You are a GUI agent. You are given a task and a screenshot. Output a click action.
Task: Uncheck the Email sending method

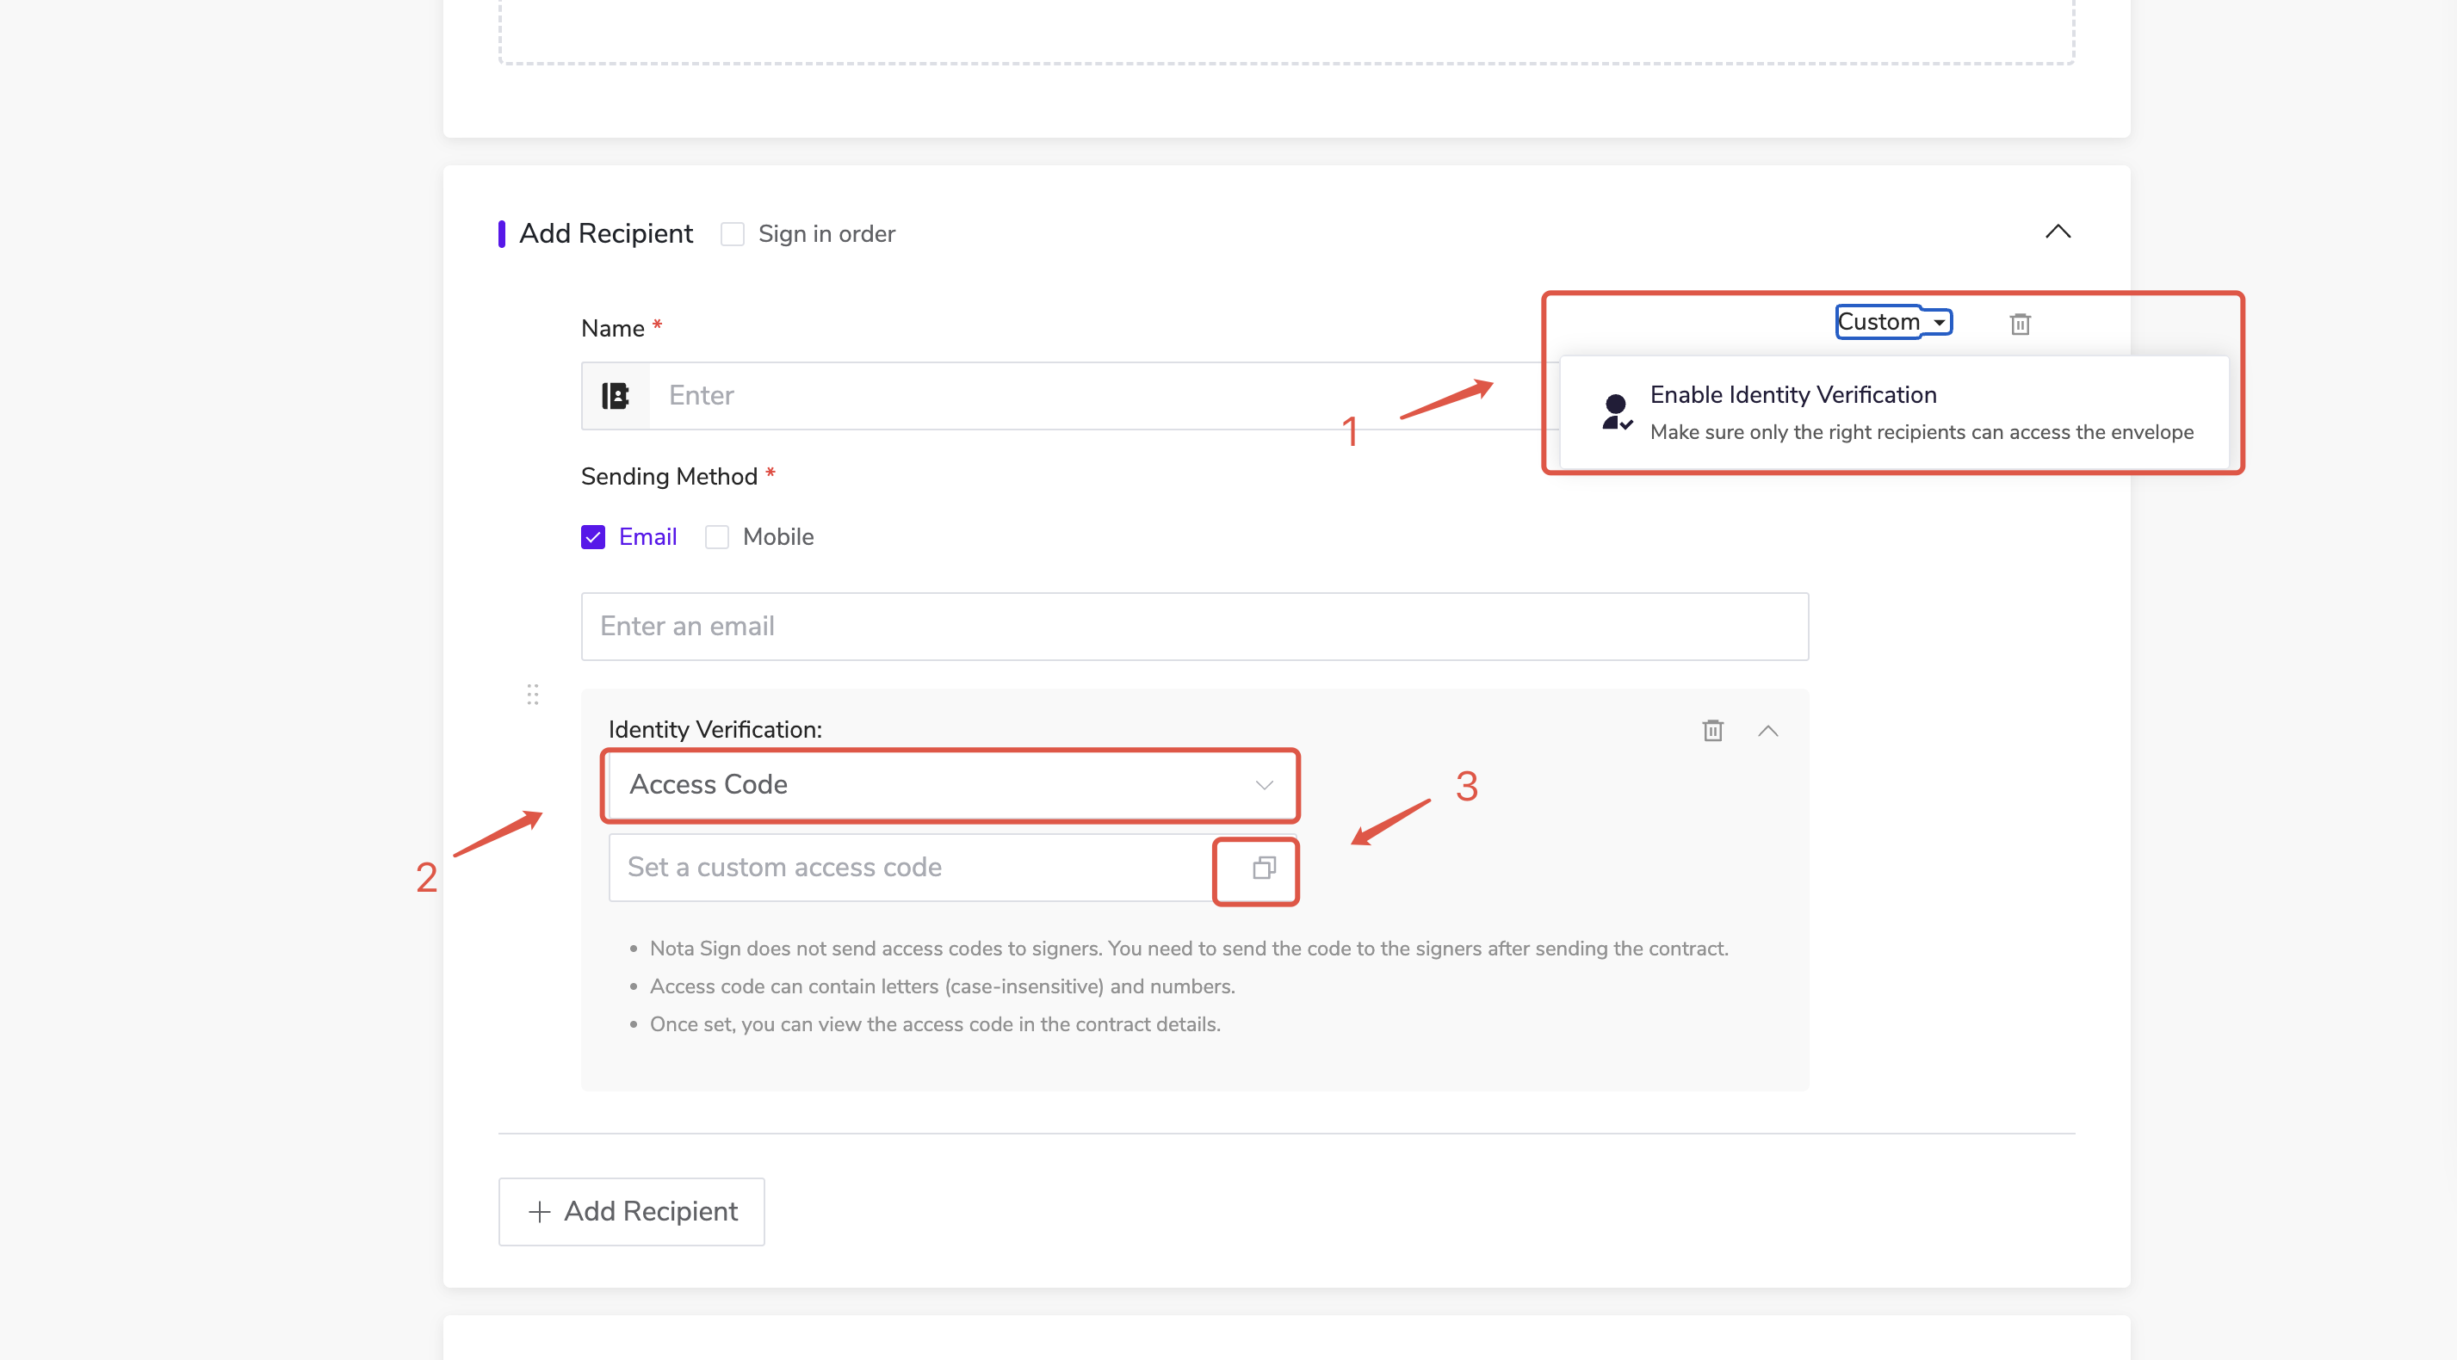(x=592, y=538)
